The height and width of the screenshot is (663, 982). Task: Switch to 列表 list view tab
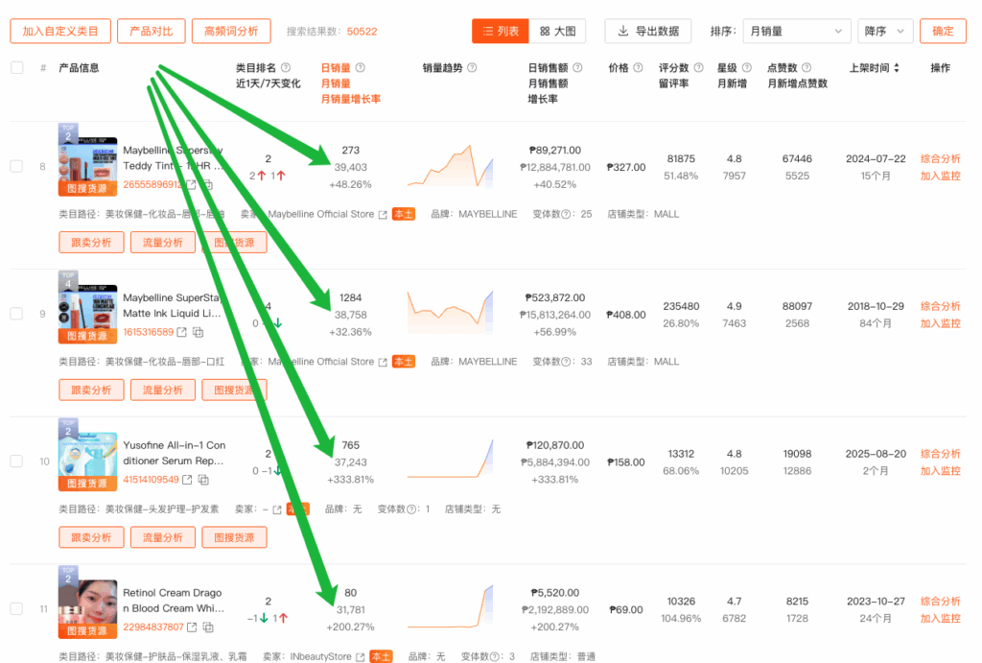500,32
